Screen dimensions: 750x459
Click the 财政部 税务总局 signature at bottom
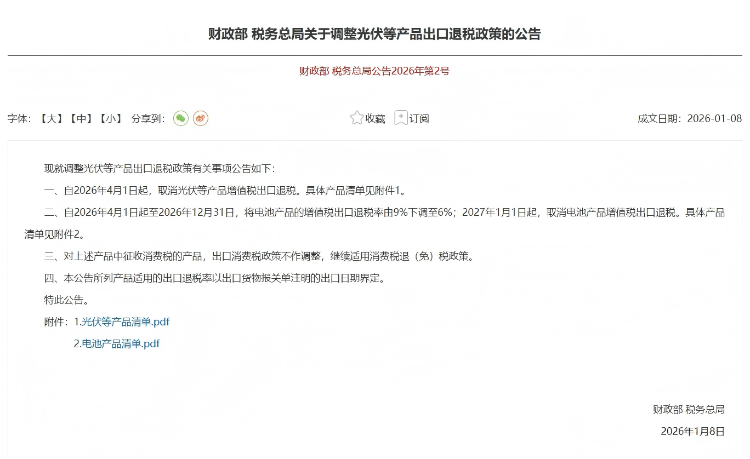pos(688,410)
